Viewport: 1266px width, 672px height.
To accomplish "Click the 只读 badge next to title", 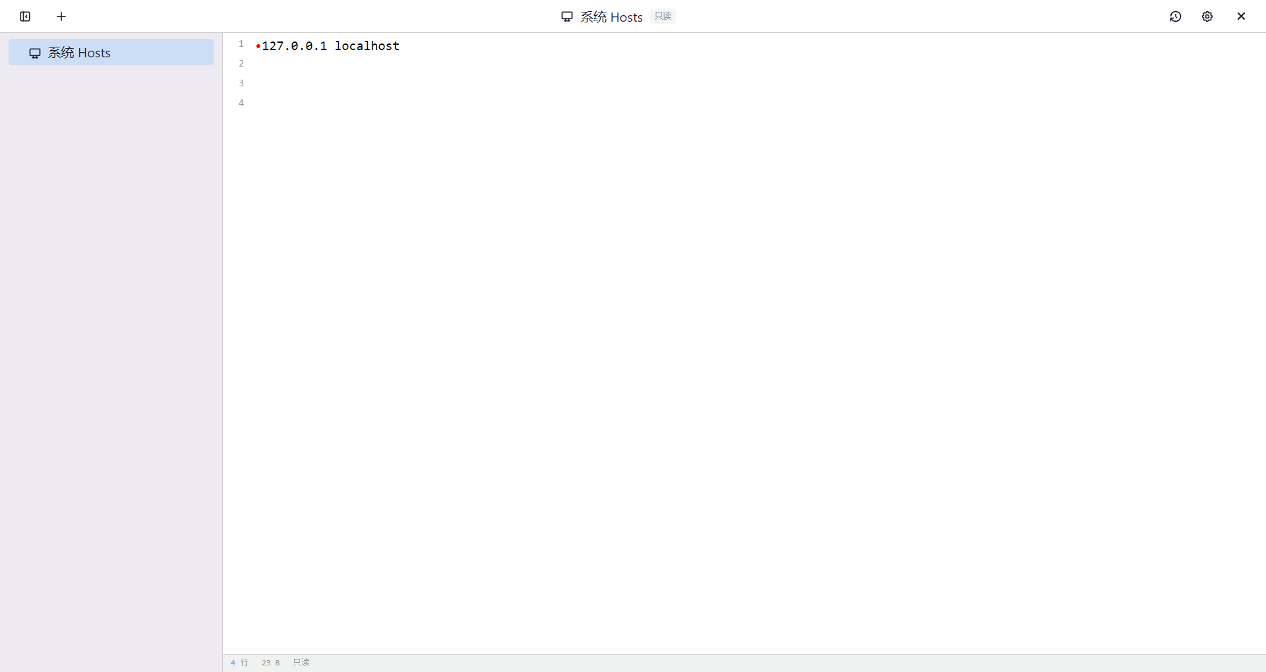I will [663, 16].
